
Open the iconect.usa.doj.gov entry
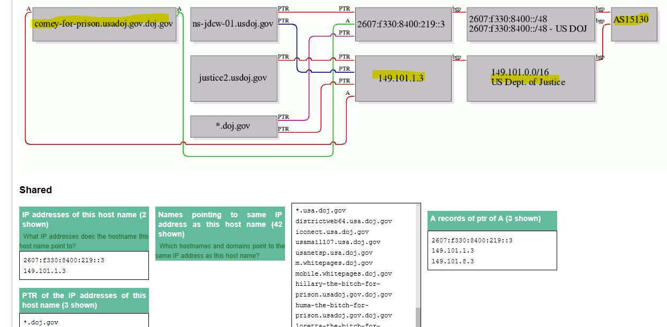pyautogui.click(x=332, y=232)
